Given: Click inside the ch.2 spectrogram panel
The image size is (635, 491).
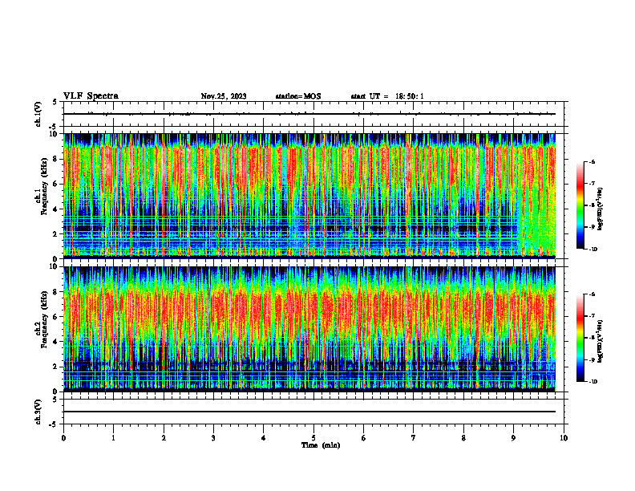Looking at the screenshot, I should (309, 329).
